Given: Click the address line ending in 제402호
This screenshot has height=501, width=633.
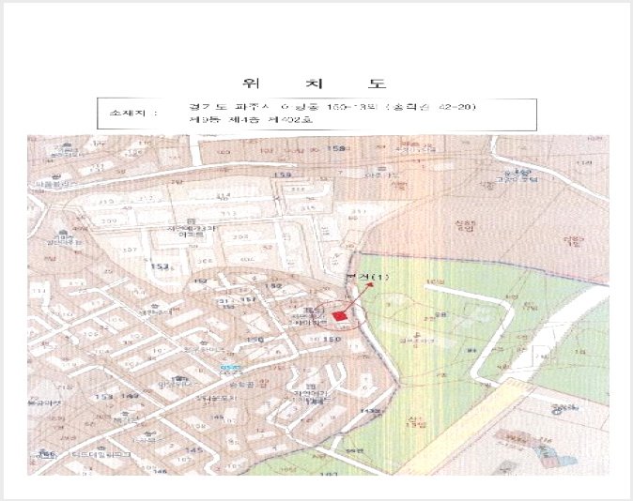Looking at the screenshot, I should [x=251, y=120].
